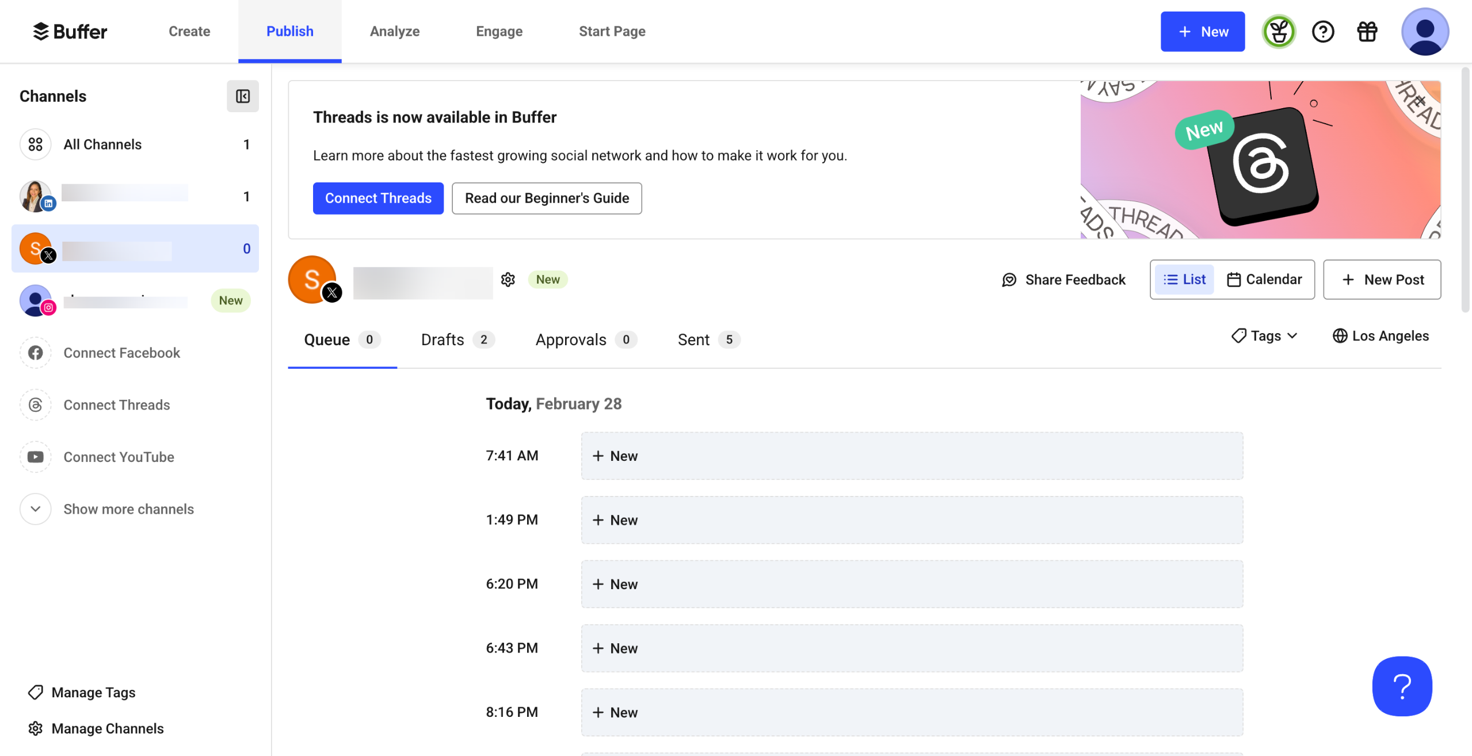The width and height of the screenshot is (1472, 756).
Task: Switch to List view
Action: tap(1184, 280)
